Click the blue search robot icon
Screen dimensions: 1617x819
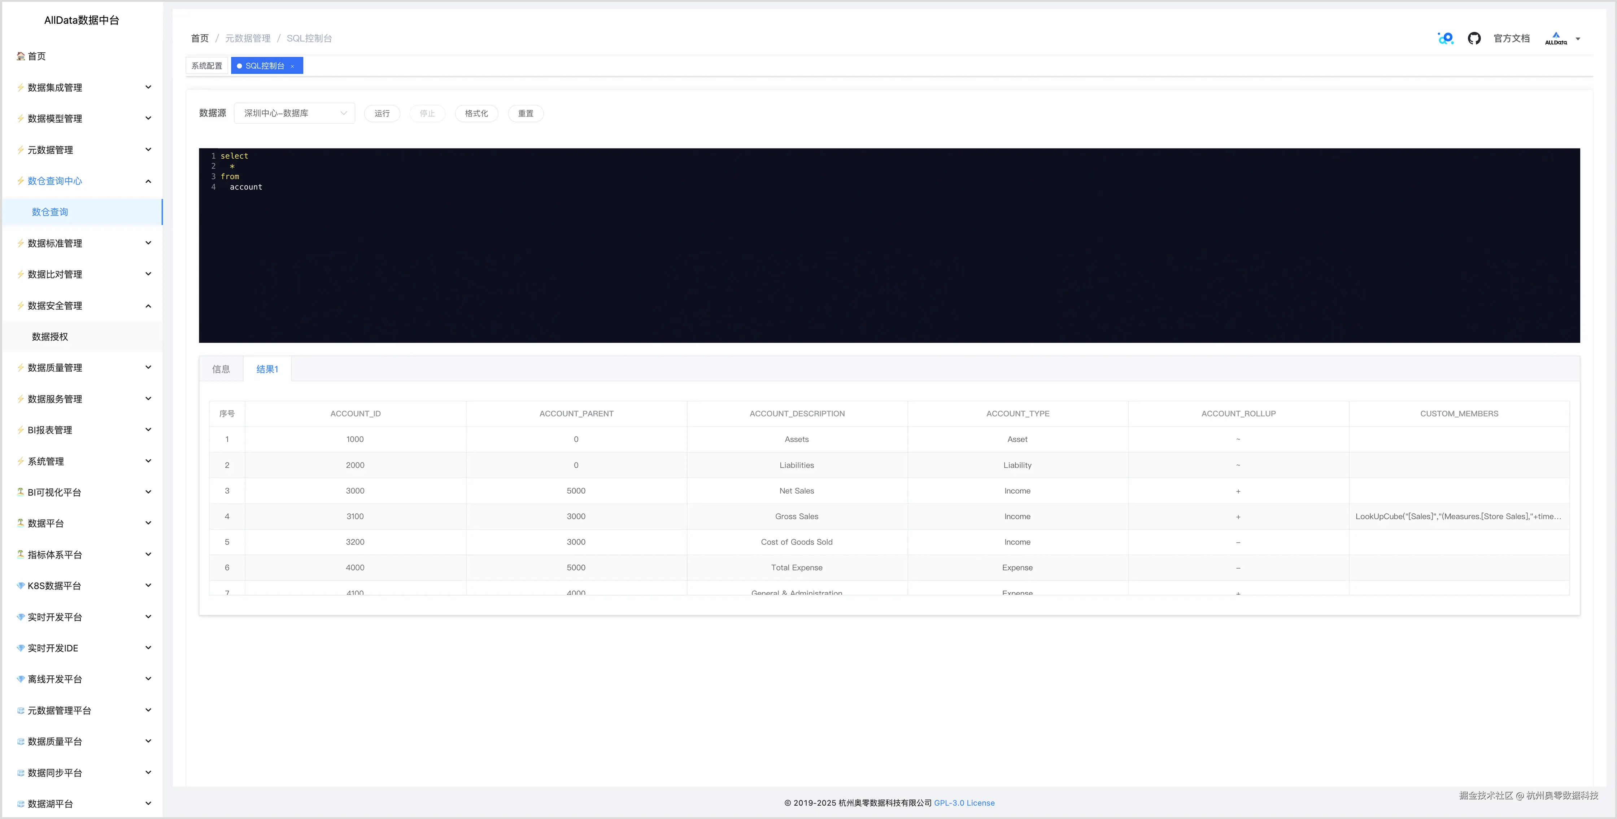pos(1446,38)
